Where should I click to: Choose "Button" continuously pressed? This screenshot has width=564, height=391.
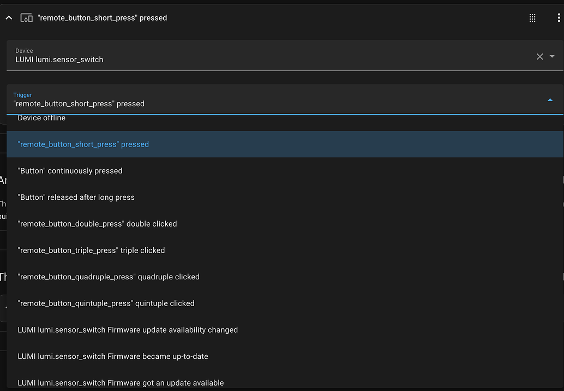70,171
